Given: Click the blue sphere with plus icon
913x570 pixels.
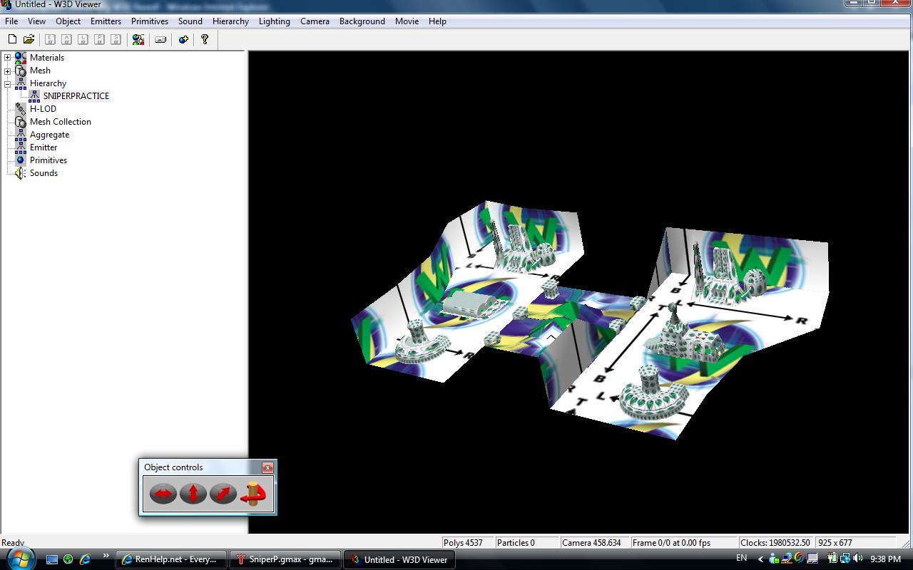Looking at the screenshot, I should [x=183, y=40].
